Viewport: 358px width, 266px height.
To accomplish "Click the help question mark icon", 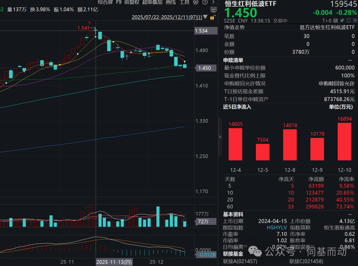I will pyautogui.click(x=205, y=2).
